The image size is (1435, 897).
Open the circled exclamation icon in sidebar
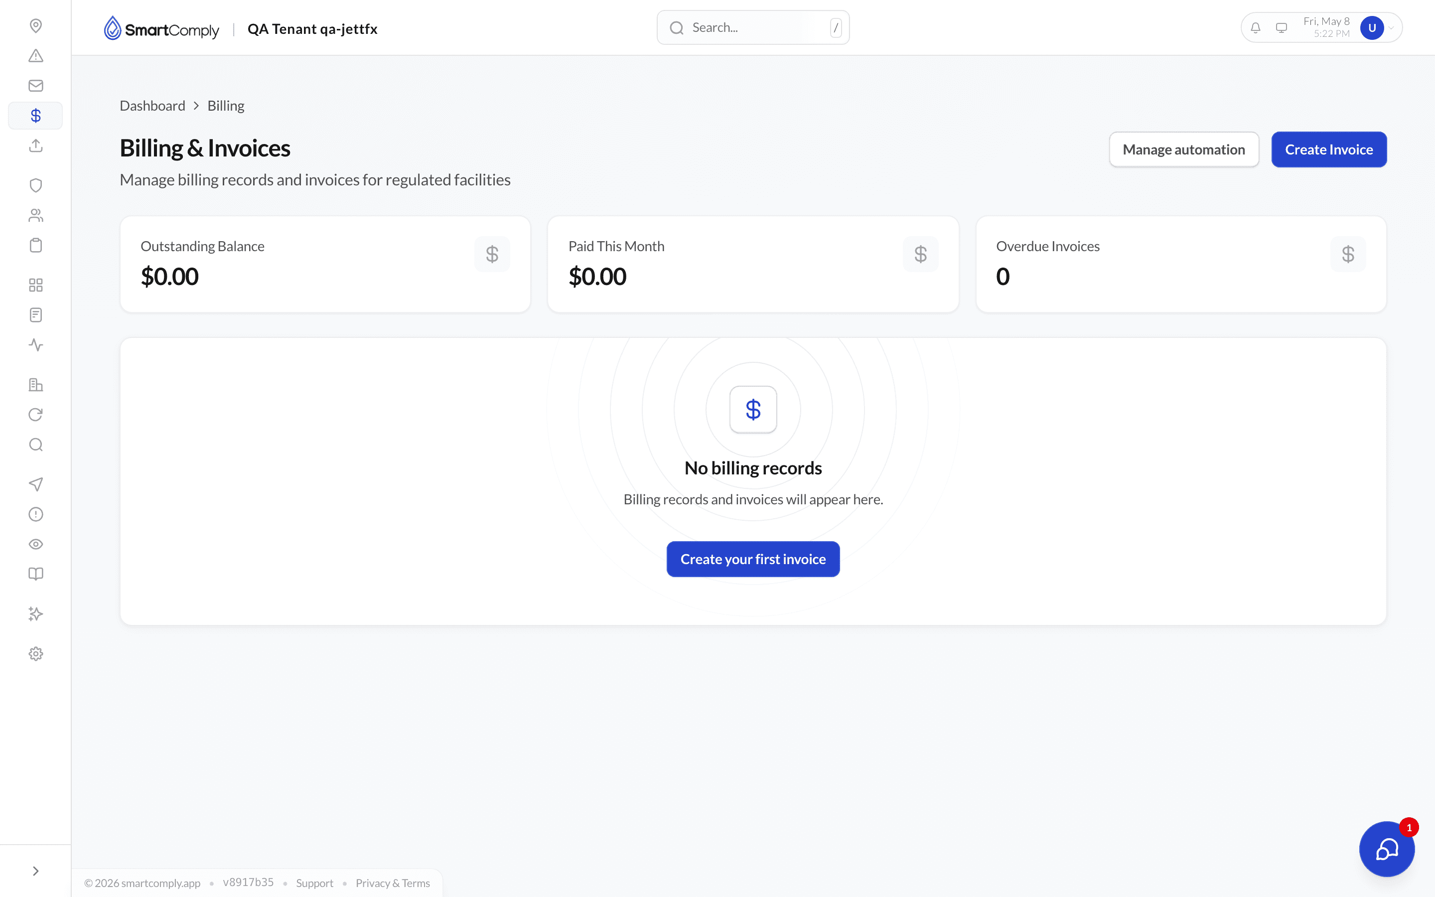35,514
